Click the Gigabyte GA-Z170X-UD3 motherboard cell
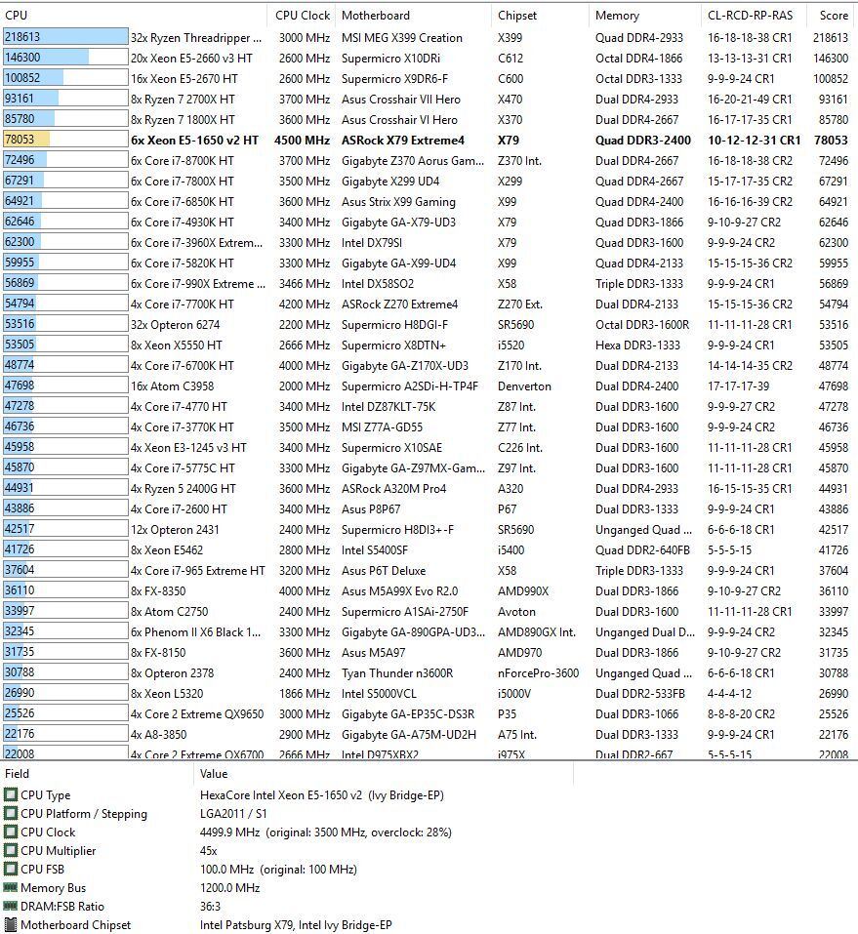The image size is (858, 934). coord(404,366)
